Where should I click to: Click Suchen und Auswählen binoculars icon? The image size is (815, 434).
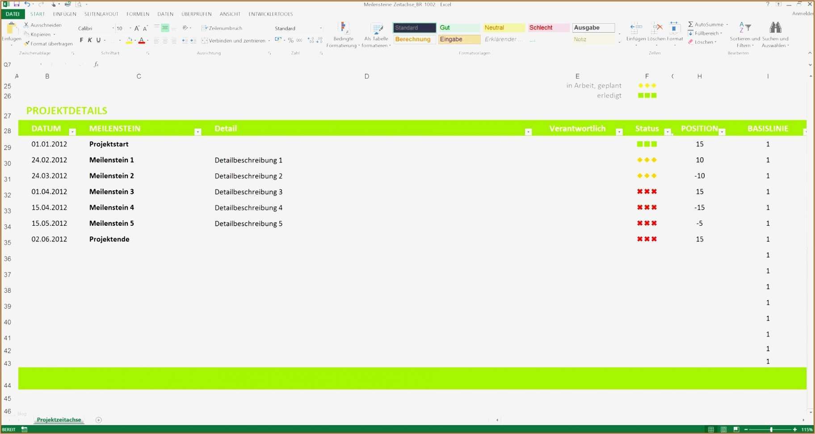(776, 27)
